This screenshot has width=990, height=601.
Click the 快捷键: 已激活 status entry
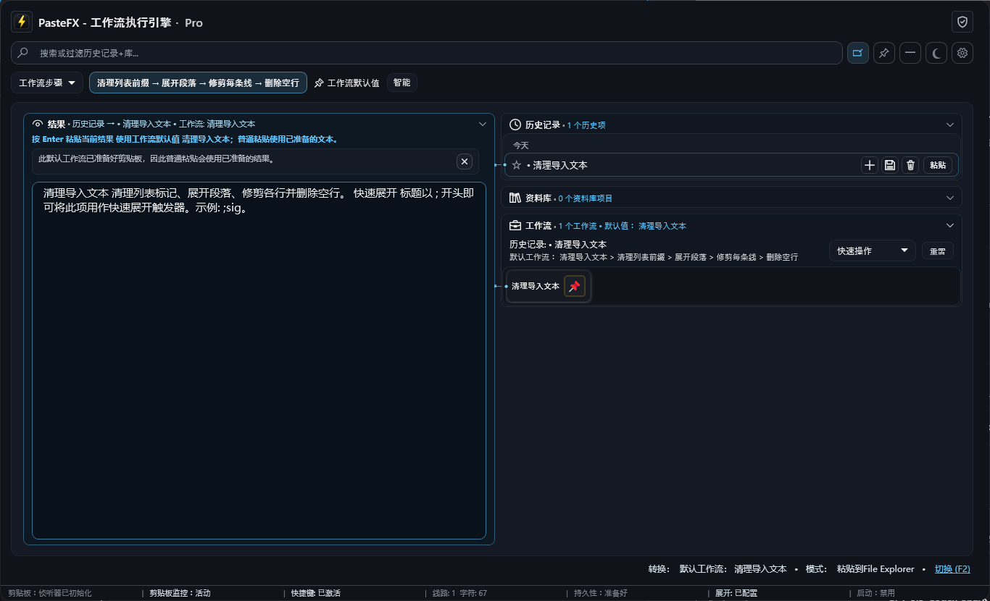[x=316, y=593]
